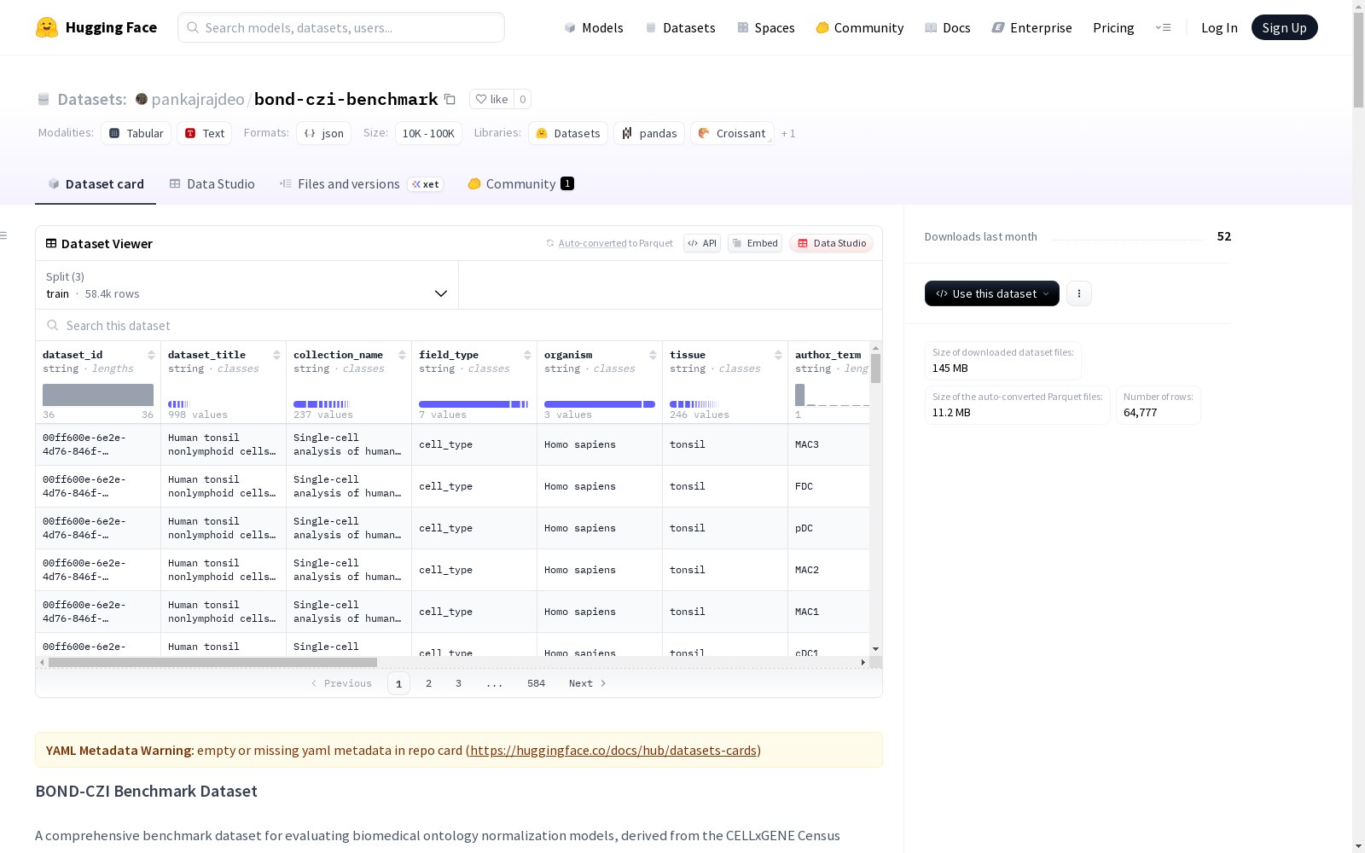Switch to the Community tab with badge

point(520,184)
